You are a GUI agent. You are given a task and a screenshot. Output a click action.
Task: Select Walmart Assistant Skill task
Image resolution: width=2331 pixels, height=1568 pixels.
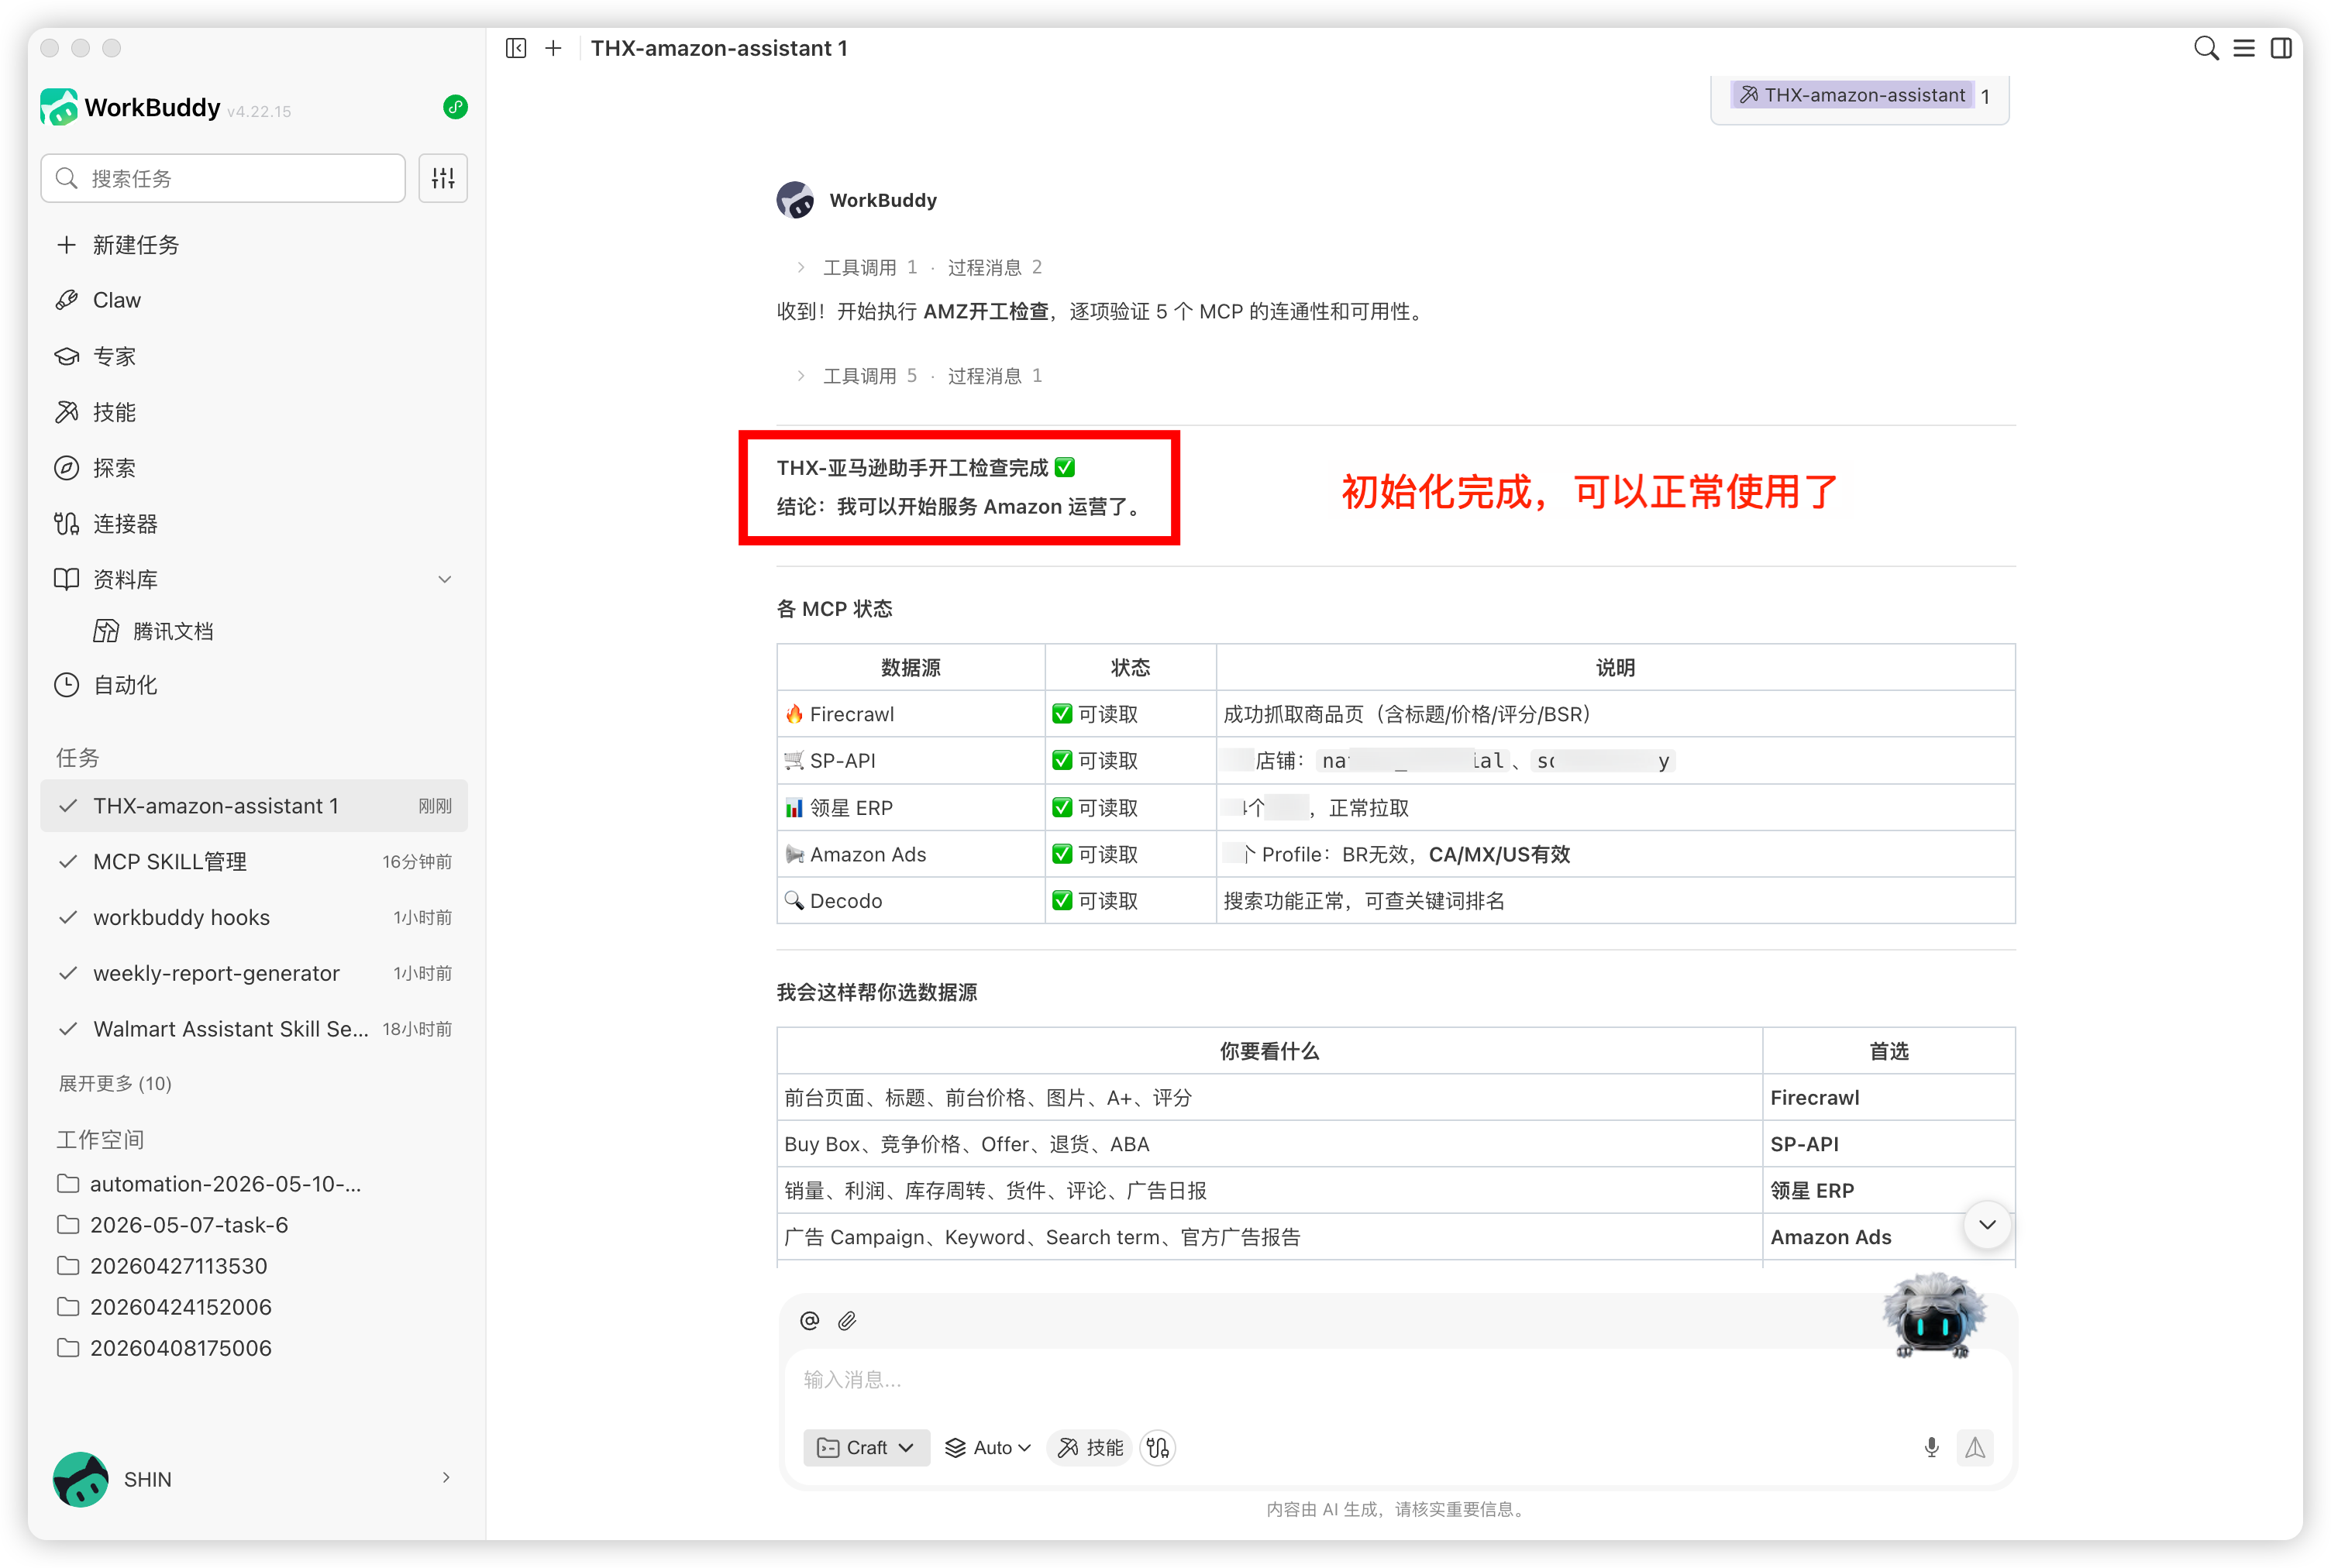[254, 1029]
